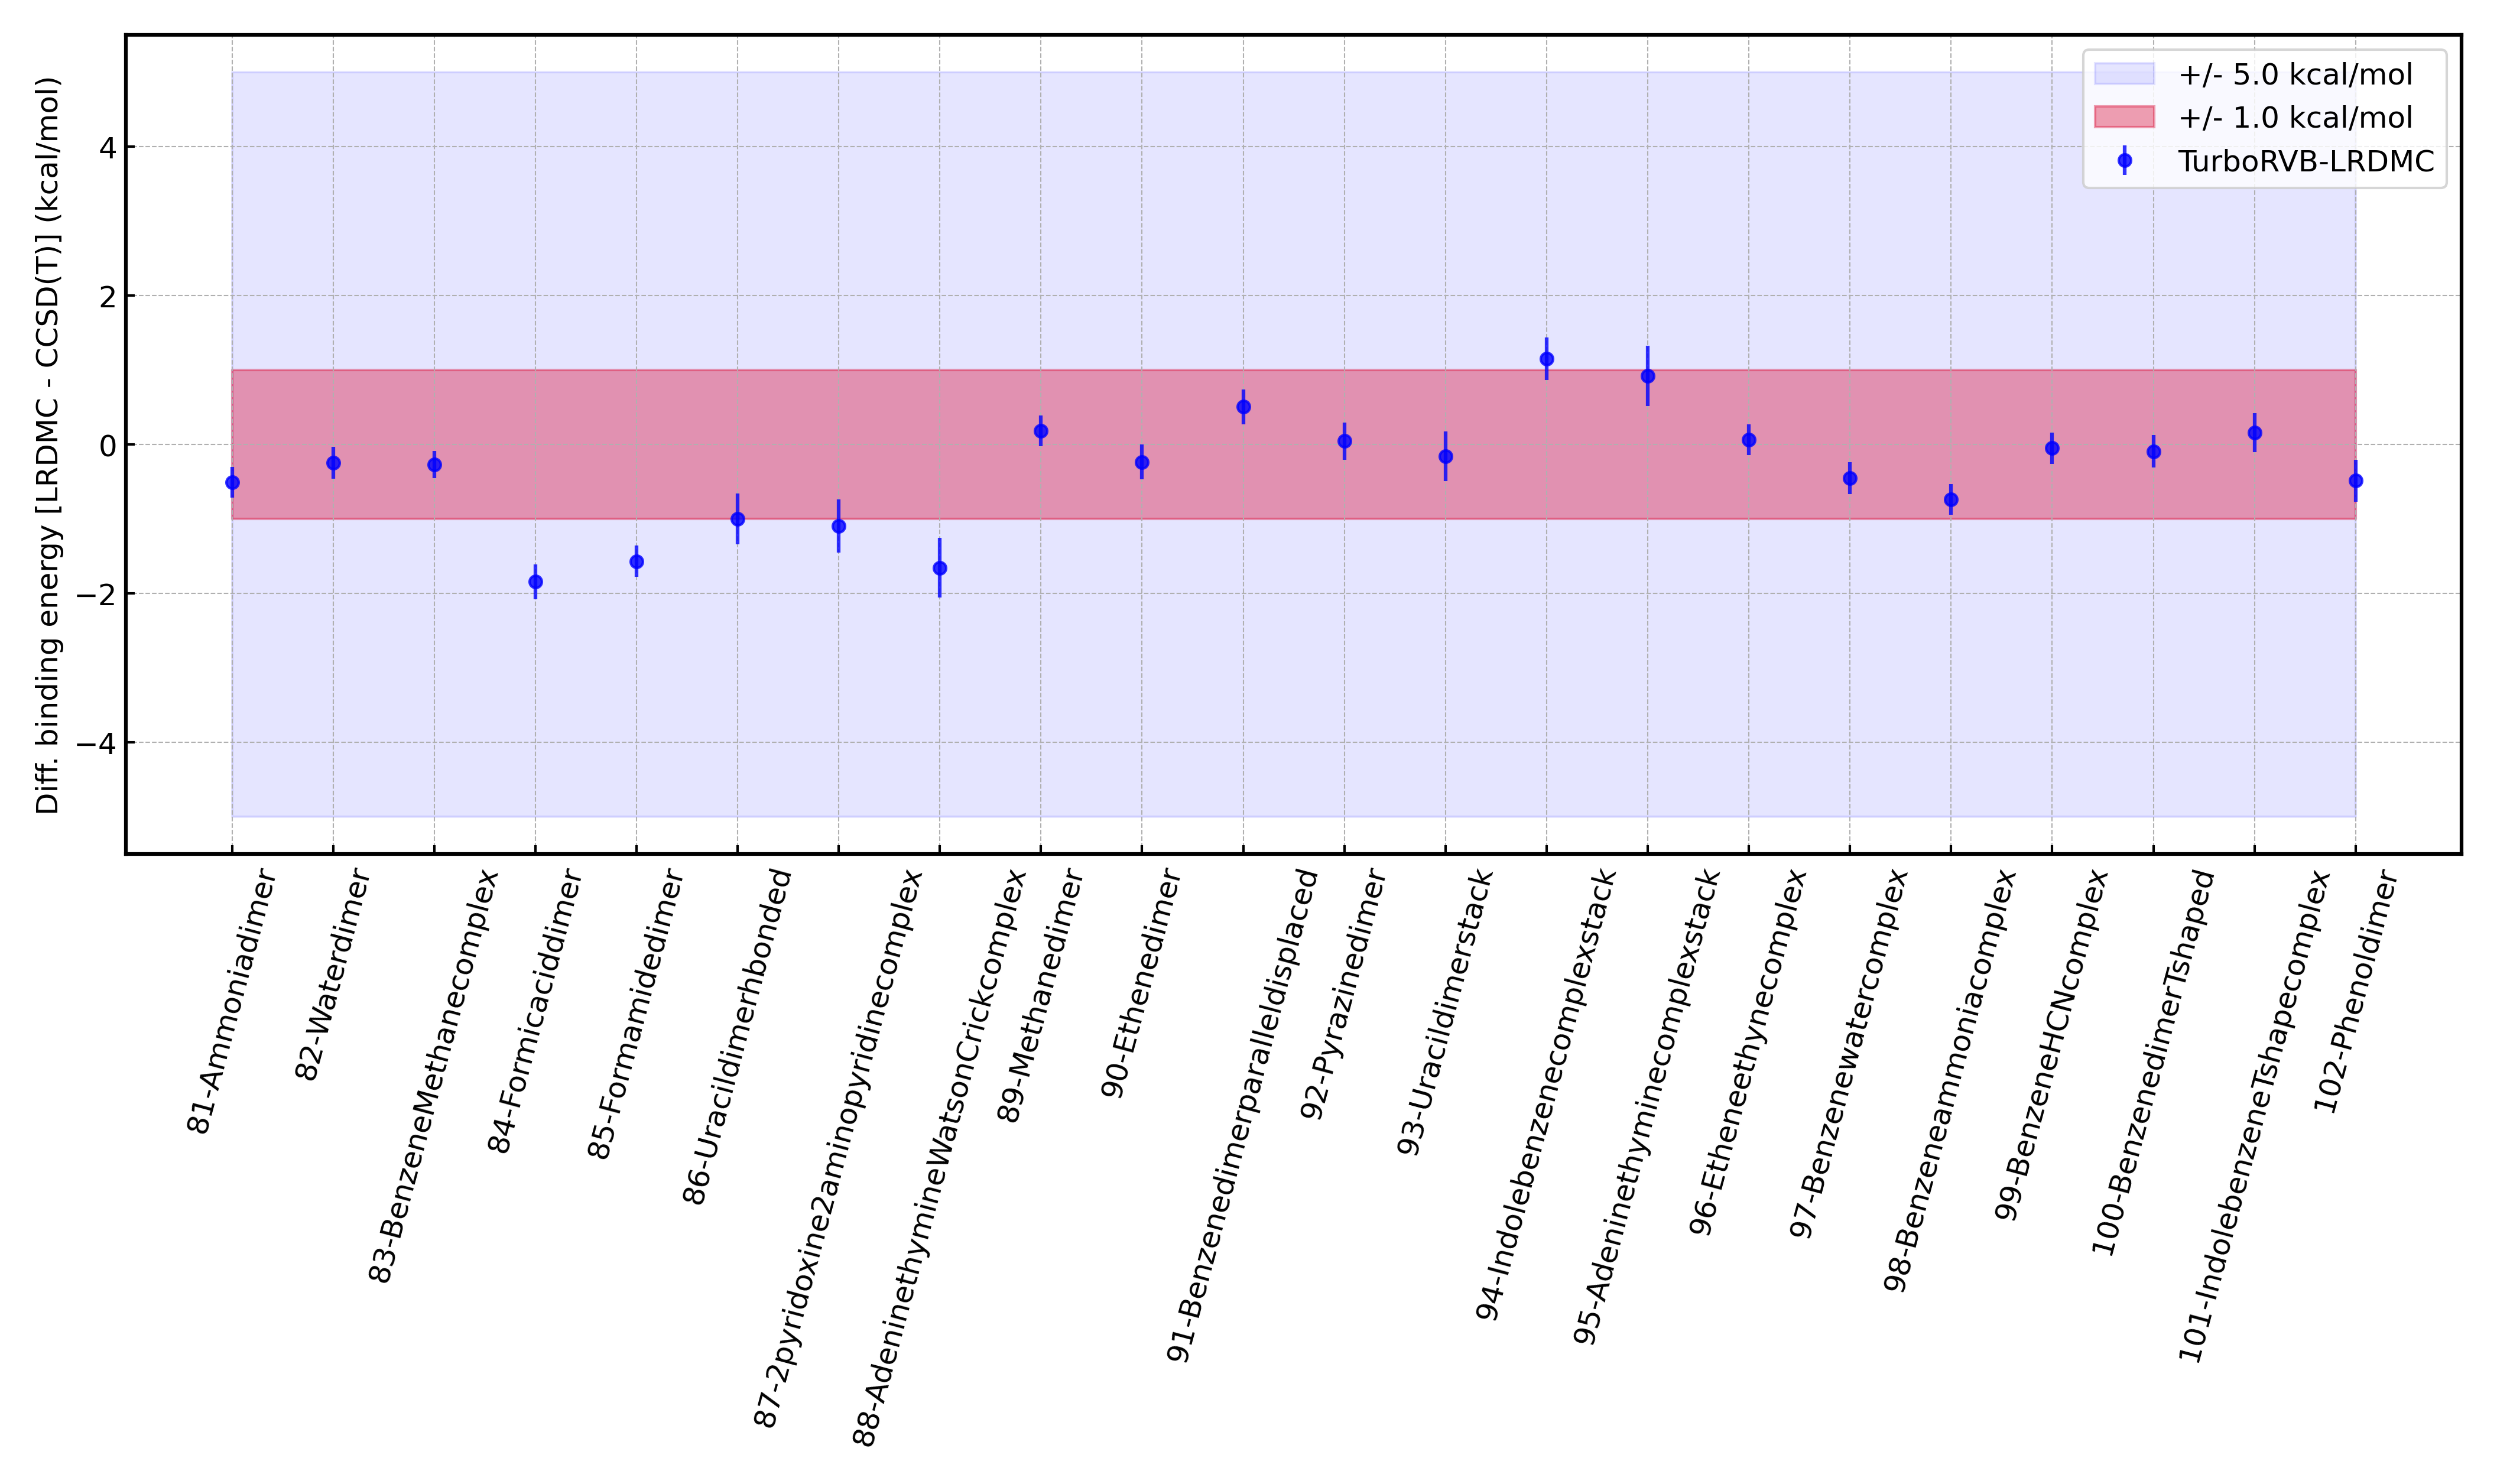
Task: Select the '+/- 5.0 kcal/mol' legend text
Action: tap(2295, 75)
